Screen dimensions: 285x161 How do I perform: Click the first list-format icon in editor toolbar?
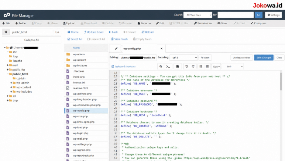[x=201, y=67]
